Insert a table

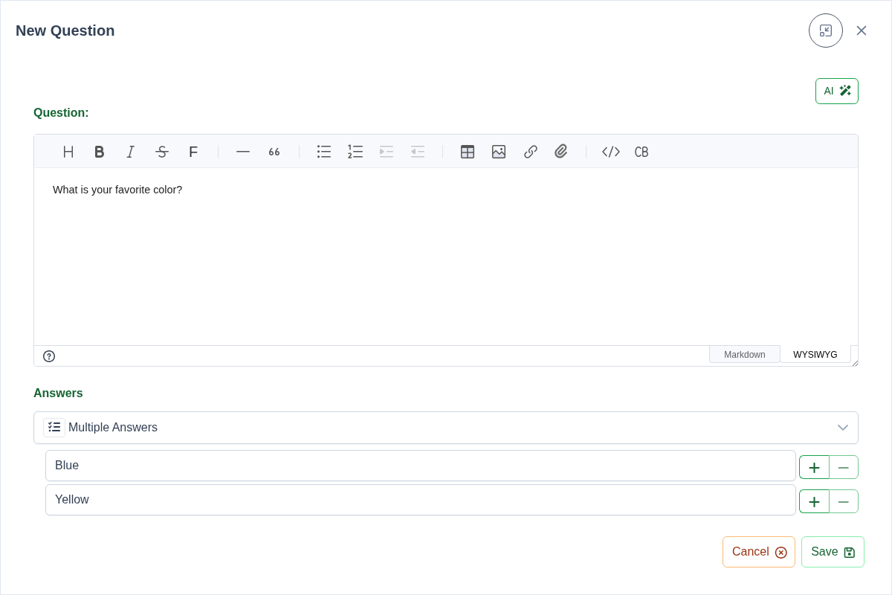click(468, 152)
